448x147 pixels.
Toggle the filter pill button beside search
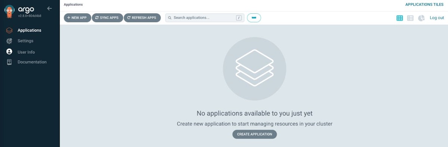[x=254, y=18]
